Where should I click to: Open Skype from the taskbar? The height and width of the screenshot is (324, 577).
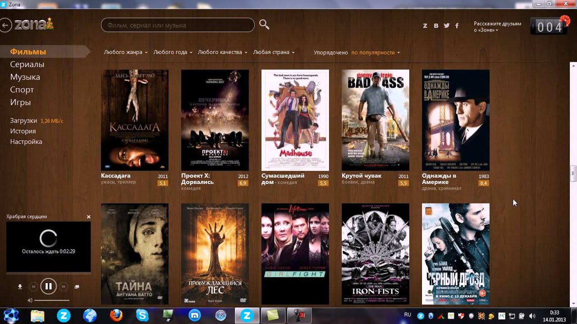click(142, 315)
